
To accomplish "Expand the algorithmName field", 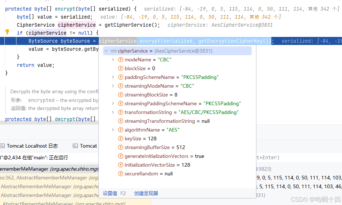I will pos(113,130).
